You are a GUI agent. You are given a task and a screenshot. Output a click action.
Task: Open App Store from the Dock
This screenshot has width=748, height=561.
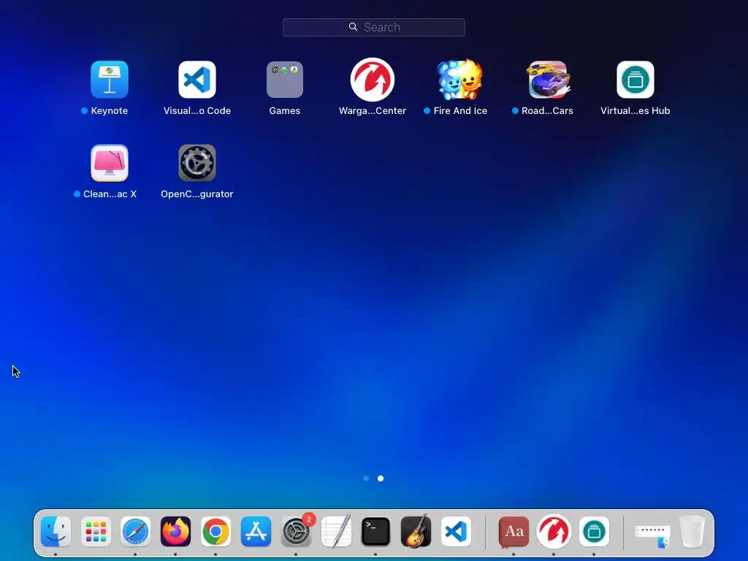tap(256, 531)
